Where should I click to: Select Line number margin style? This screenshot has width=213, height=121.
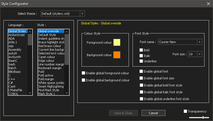click(x=51, y=64)
